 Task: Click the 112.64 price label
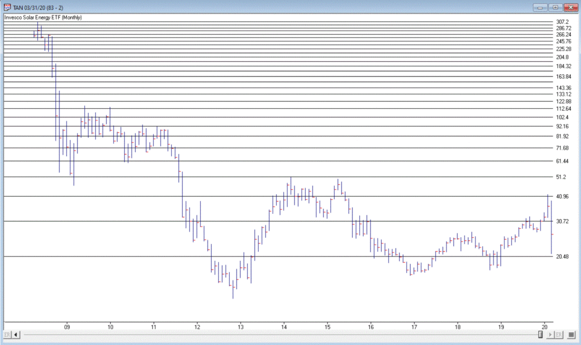coord(563,108)
